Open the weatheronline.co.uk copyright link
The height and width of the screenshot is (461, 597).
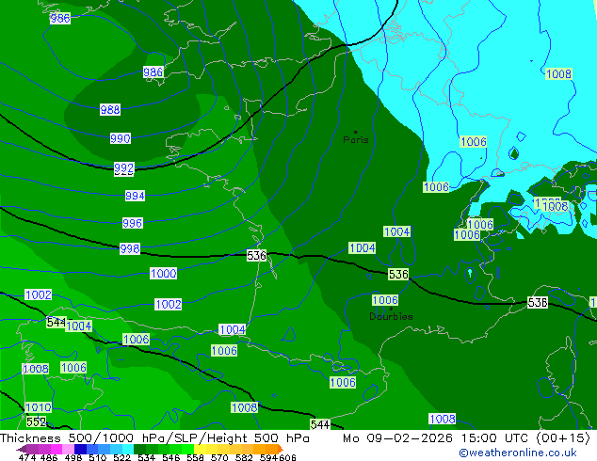click(518, 453)
